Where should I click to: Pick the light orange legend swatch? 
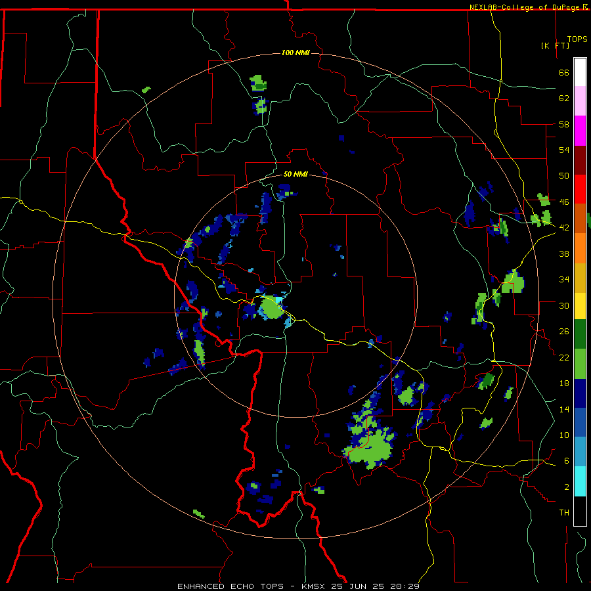tap(580, 248)
